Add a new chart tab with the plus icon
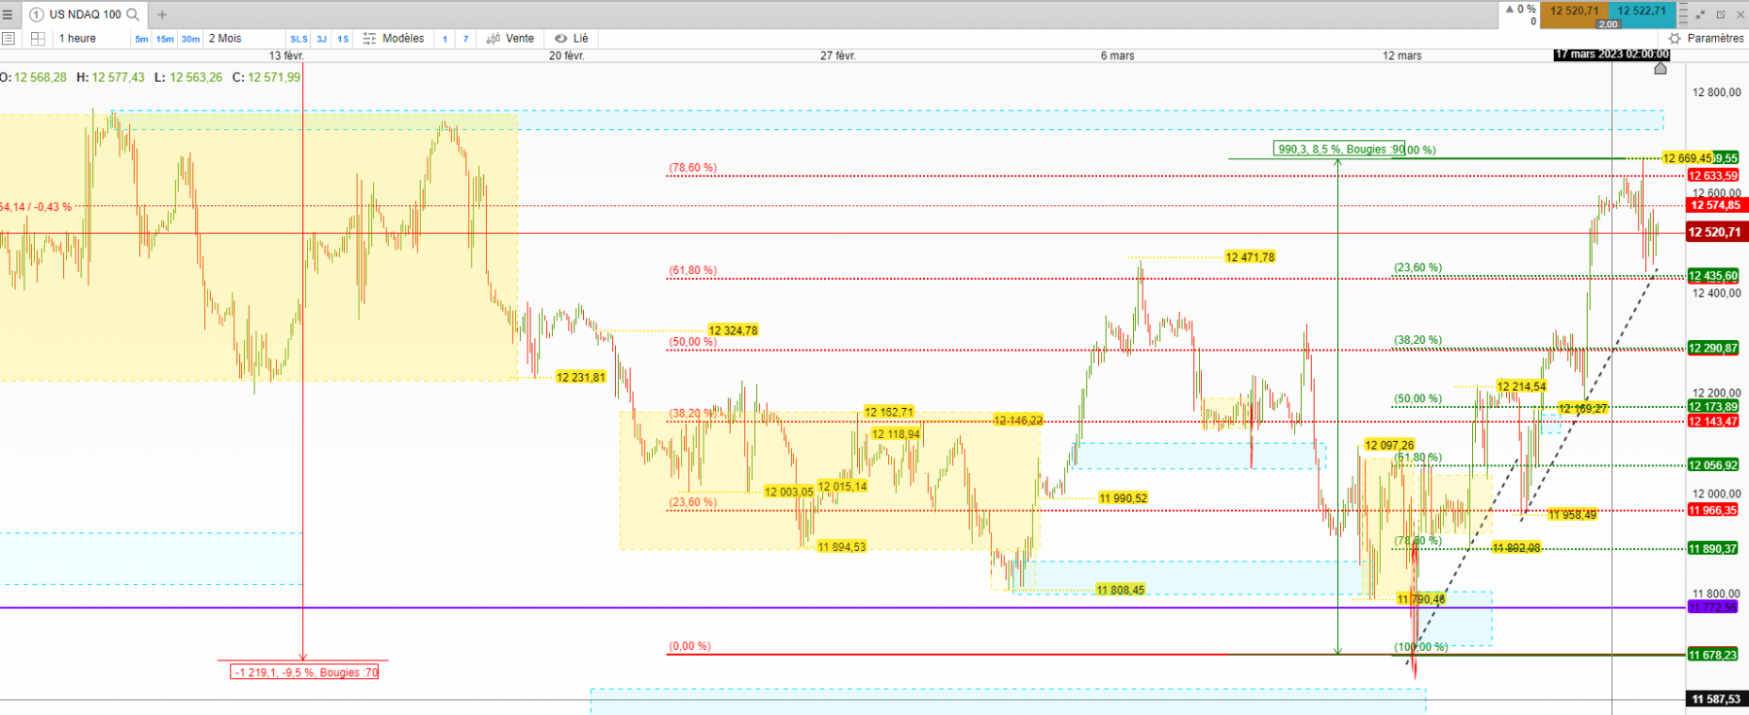 (162, 15)
